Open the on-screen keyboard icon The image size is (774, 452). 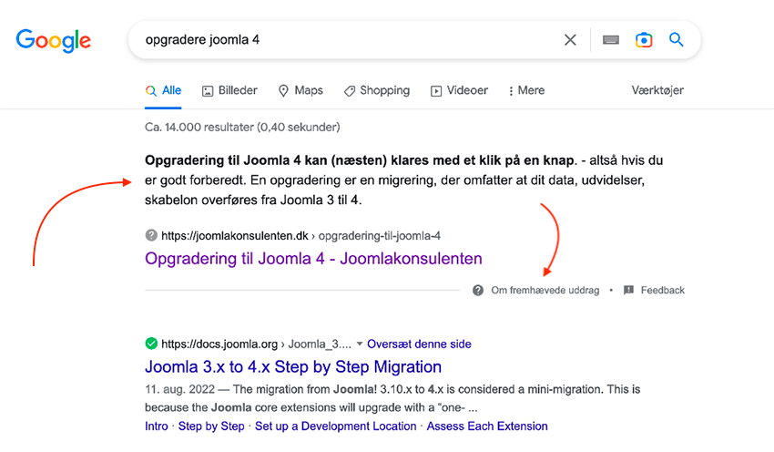point(611,40)
